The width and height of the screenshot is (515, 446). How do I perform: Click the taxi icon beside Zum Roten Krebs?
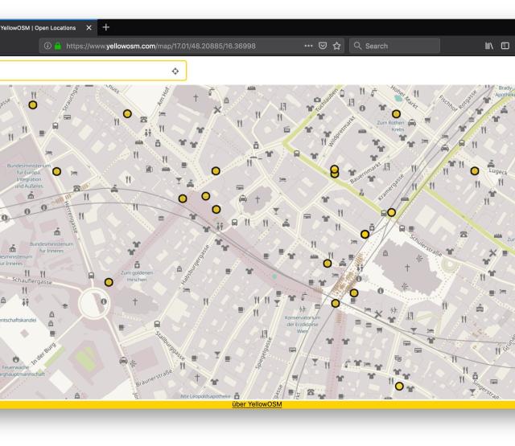point(412,123)
